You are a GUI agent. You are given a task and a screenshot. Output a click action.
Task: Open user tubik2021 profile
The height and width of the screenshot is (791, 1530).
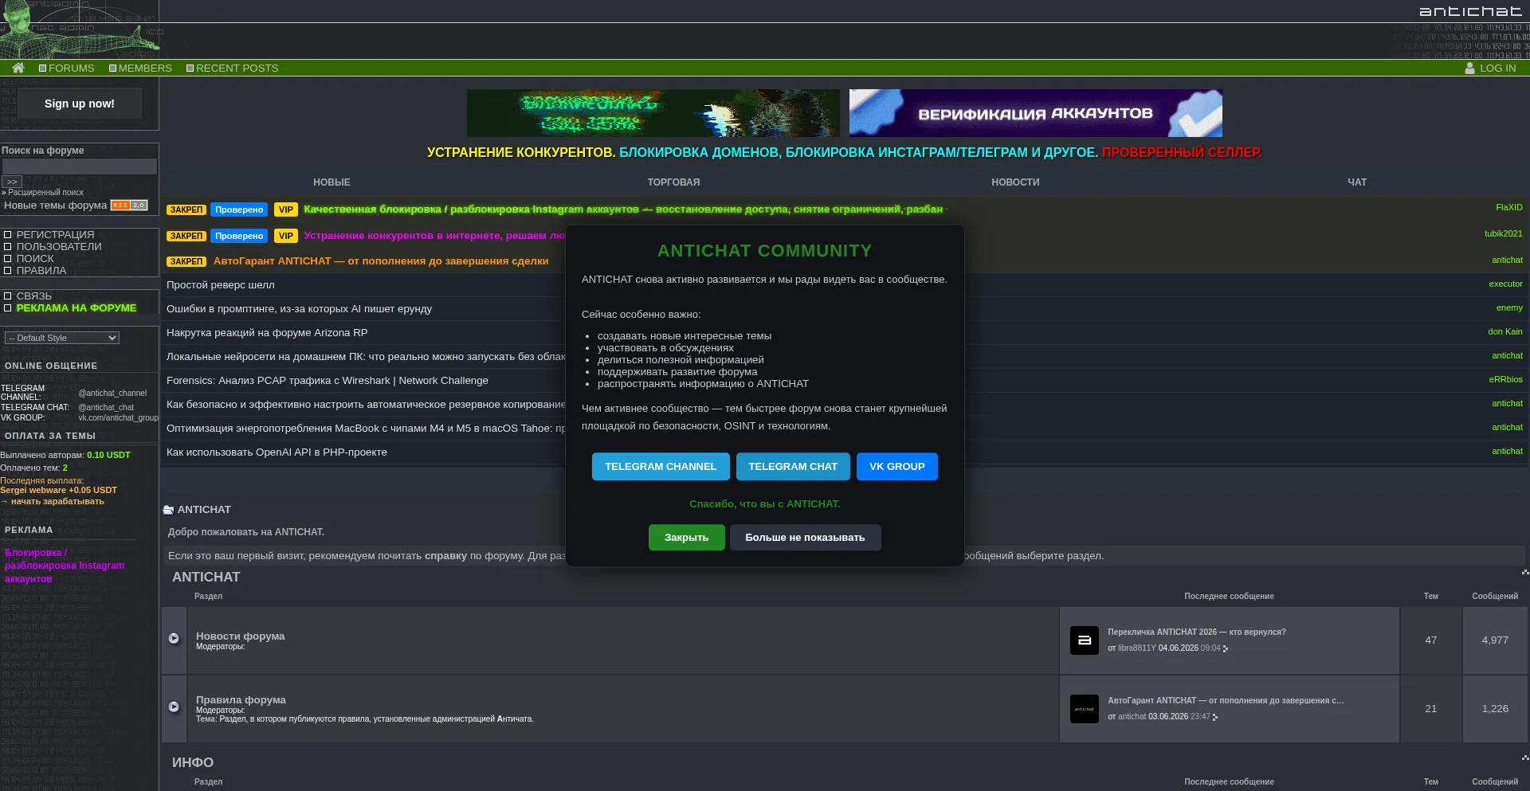tap(1503, 233)
